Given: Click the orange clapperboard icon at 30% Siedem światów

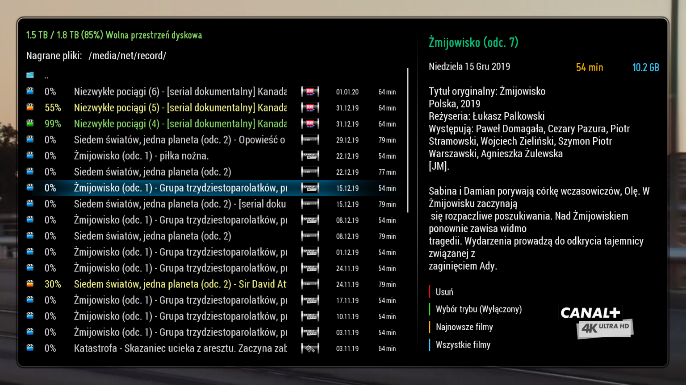Looking at the screenshot, I should click(30, 284).
